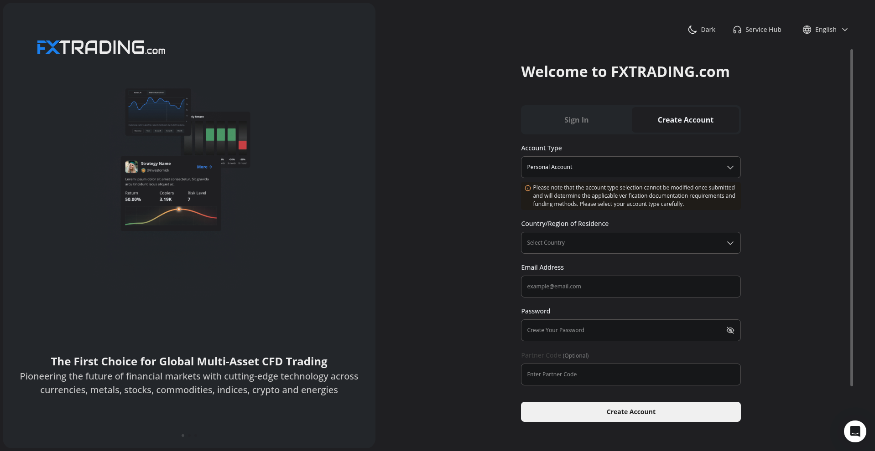
Task: Open the live chat widget icon
Action: (854, 431)
